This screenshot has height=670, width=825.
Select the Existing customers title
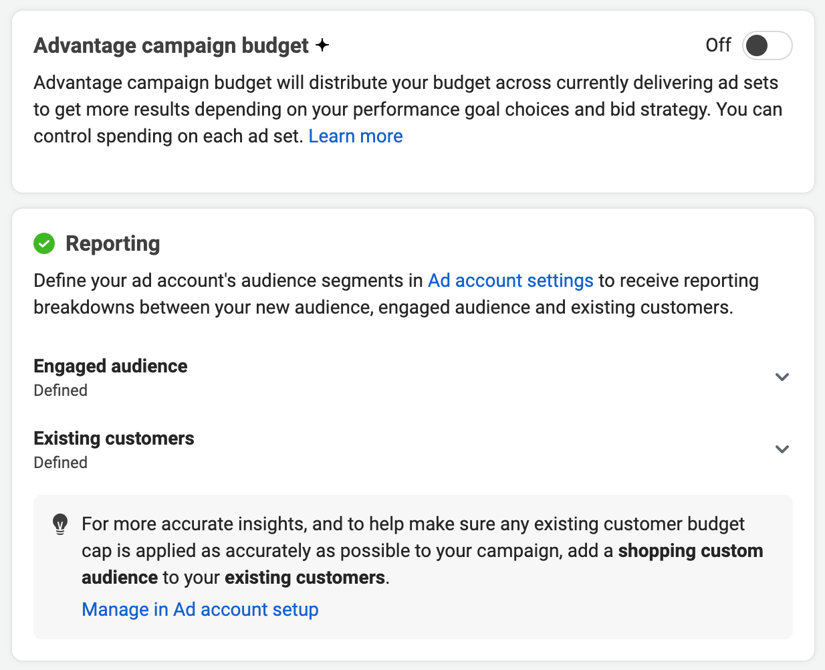(x=114, y=438)
